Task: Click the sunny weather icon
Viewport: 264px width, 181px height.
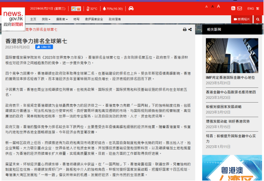Action: click(x=73, y=9)
